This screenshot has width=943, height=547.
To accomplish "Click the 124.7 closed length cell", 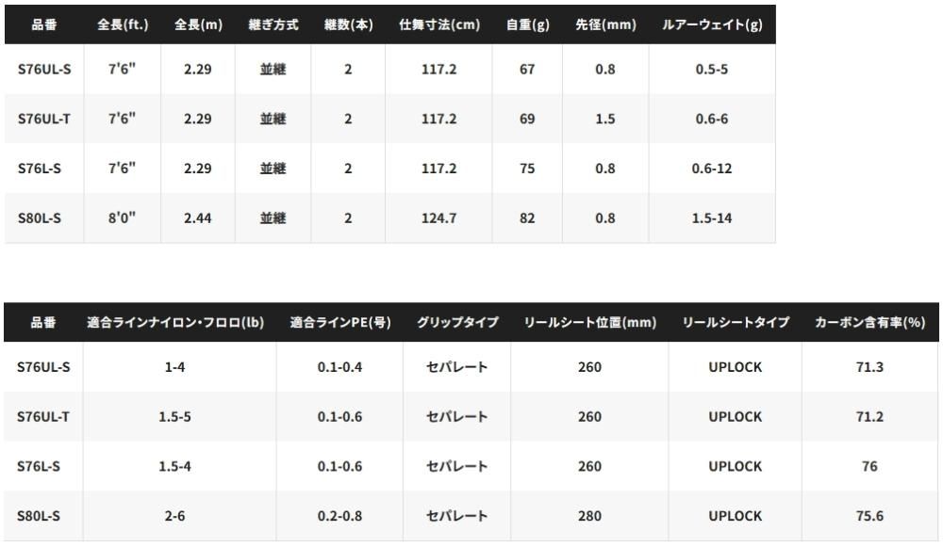I will click(x=439, y=218).
